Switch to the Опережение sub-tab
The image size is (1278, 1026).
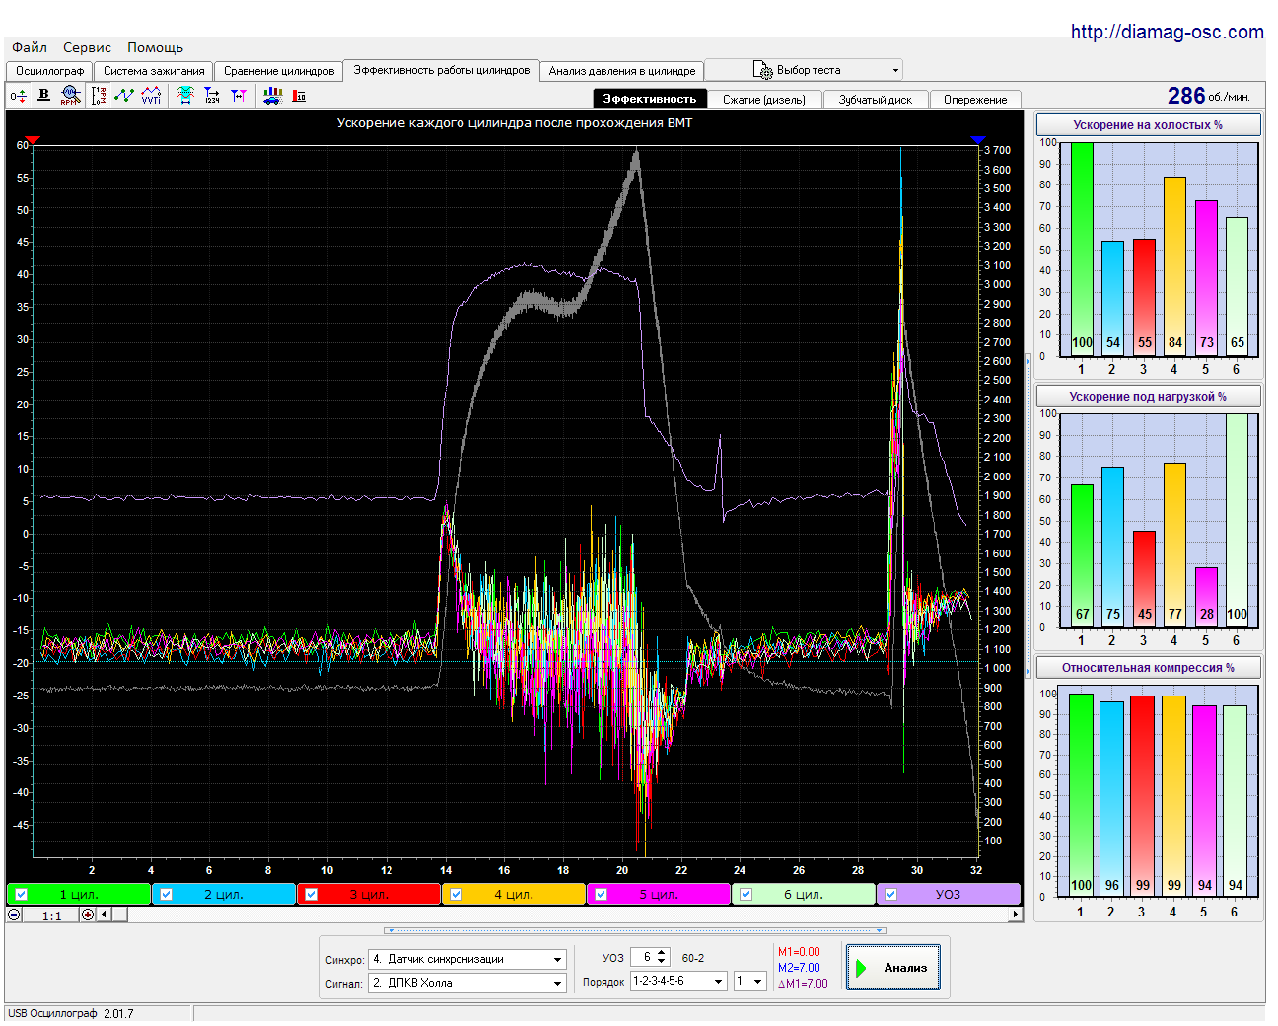click(975, 100)
